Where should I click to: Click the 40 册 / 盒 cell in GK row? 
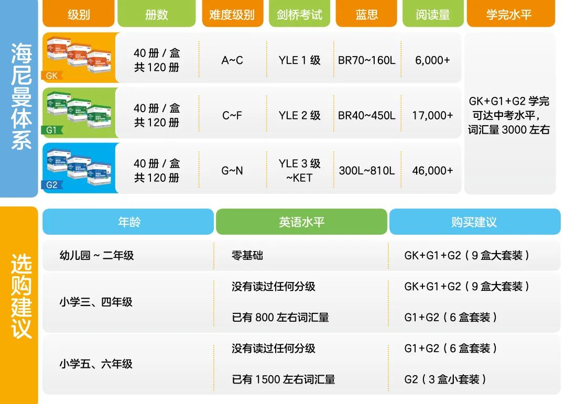pos(157,60)
